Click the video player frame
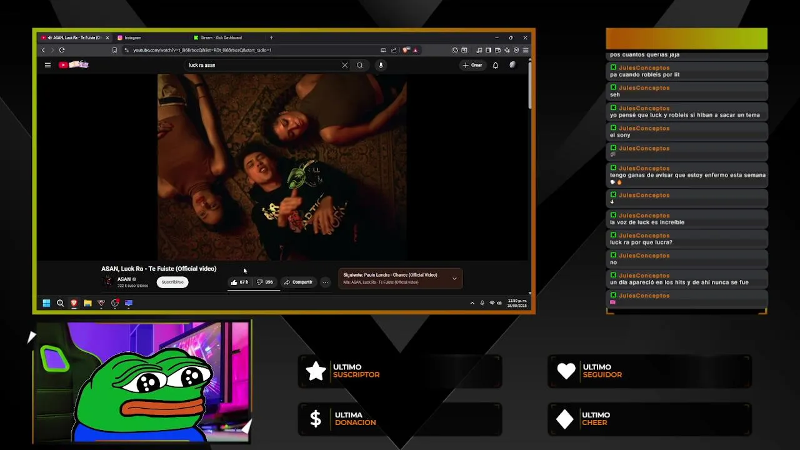 pyautogui.click(x=282, y=167)
